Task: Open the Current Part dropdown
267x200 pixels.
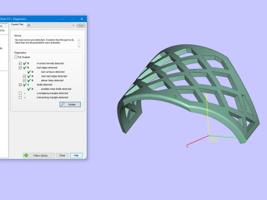Action: 51,25
